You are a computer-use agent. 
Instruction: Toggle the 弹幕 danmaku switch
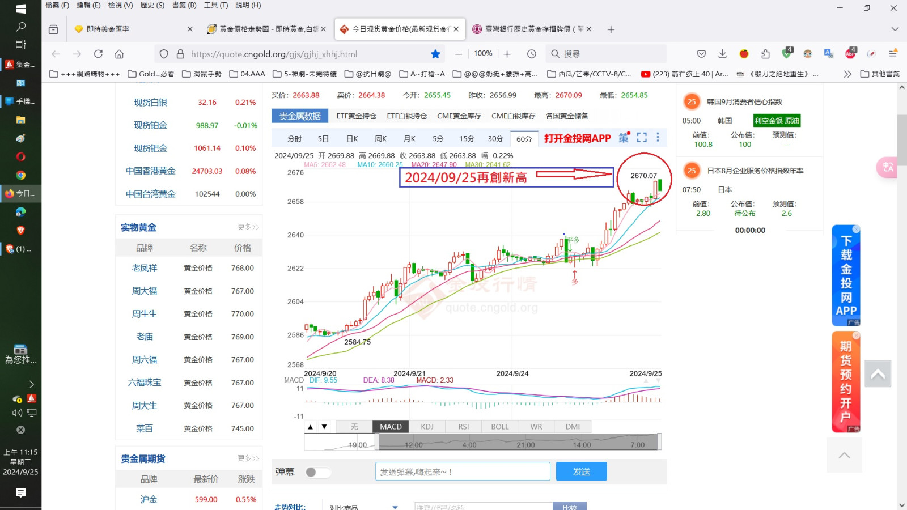click(x=317, y=471)
